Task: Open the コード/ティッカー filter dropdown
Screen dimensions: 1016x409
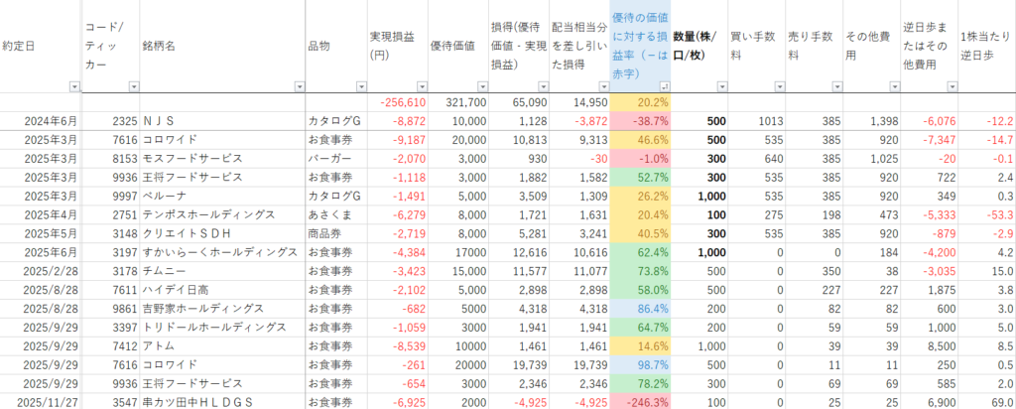Action: coord(131,86)
